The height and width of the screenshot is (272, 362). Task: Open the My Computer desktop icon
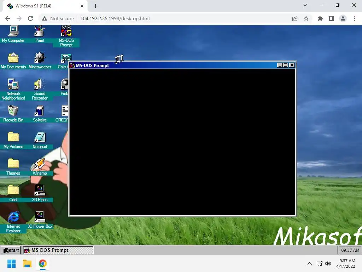[13, 34]
